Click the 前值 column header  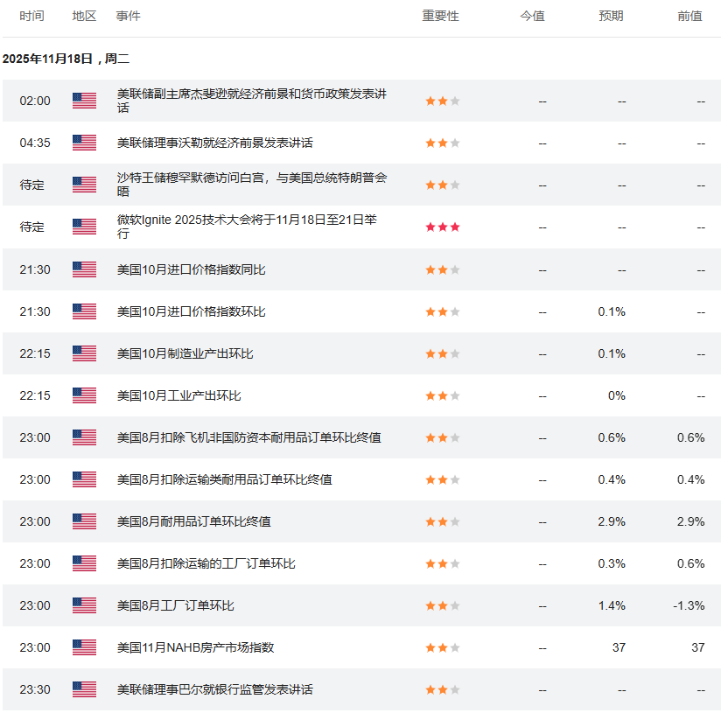tap(689, 16)
